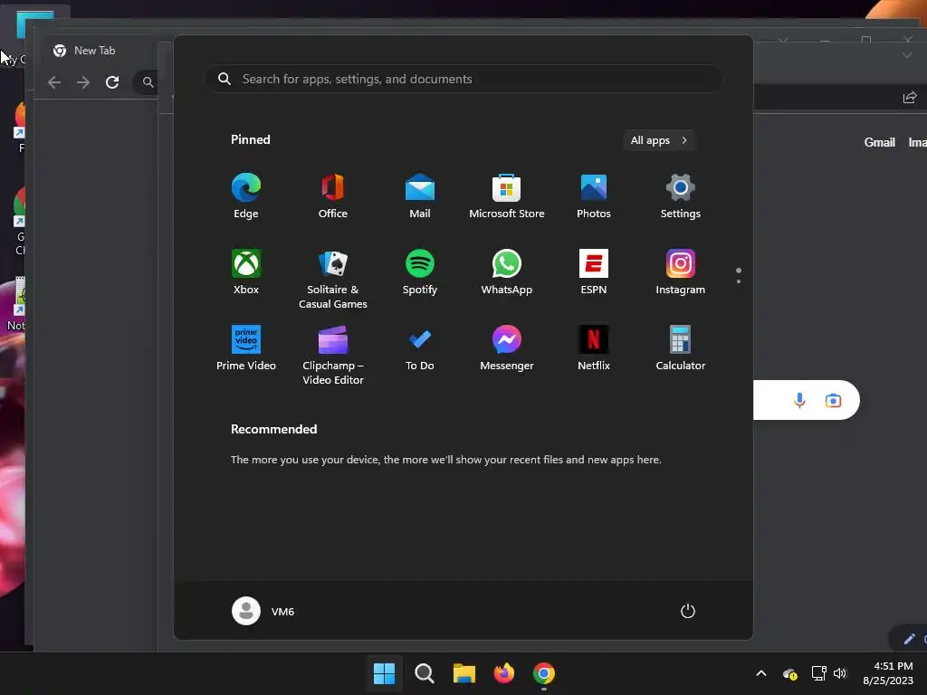Screen dimensions: 927x695
Task: Launch Netflix from pinned apps
Action: [x=594, y=348]
